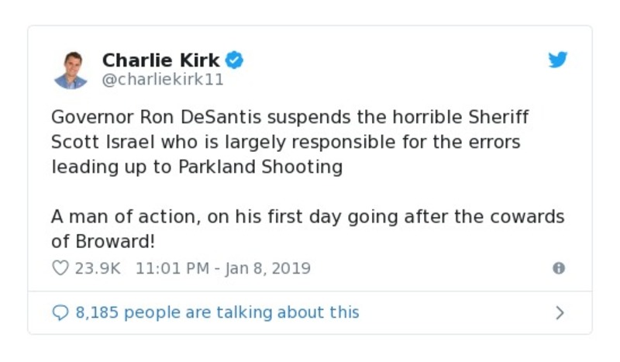Expand the conversation with the right chevron

pos(560,313)
